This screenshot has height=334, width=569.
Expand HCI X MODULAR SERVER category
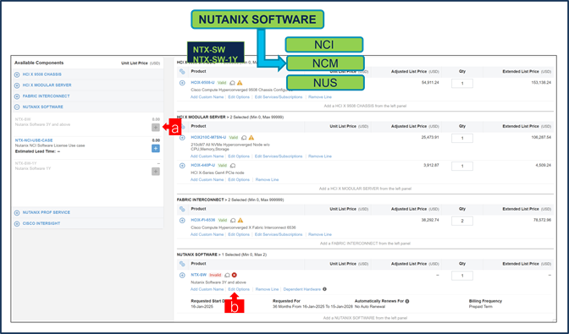click(x=17, y=85)
